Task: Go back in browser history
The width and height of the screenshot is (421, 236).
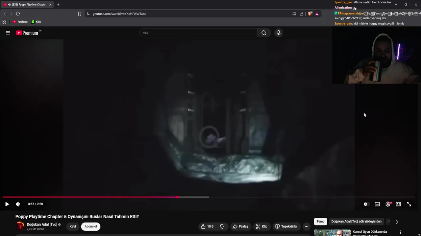Action: (x=5, y=14)
